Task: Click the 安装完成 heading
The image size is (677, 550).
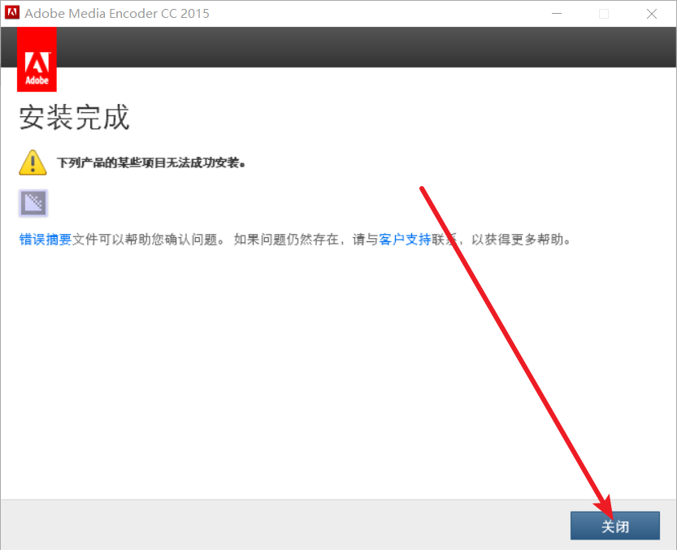Action: point(74,117)
